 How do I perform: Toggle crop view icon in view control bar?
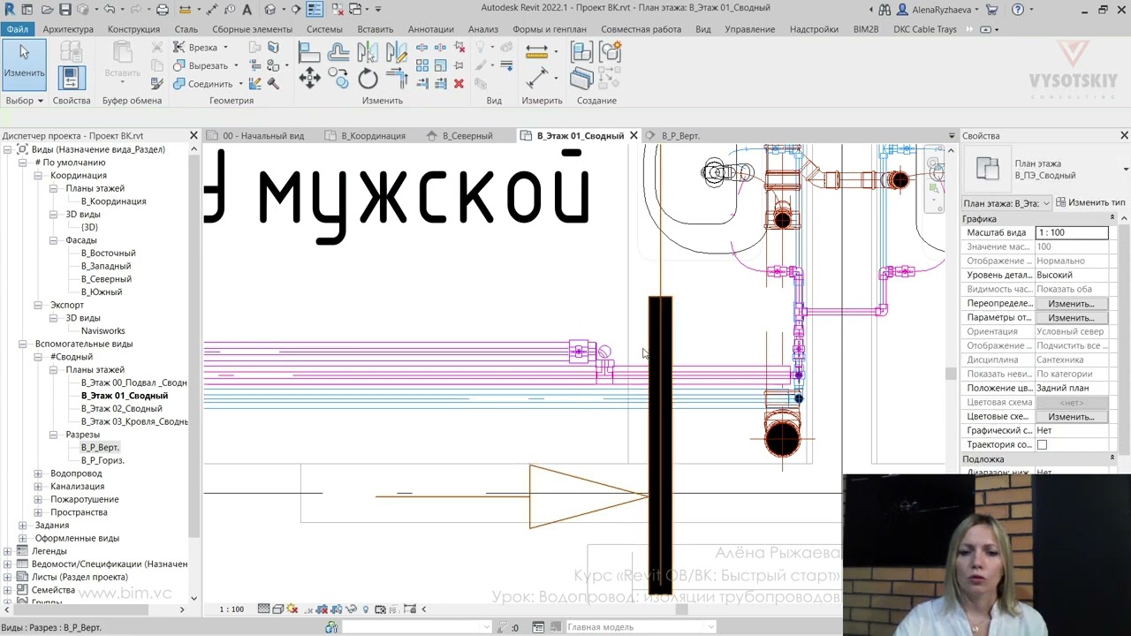tap(322, 609)
